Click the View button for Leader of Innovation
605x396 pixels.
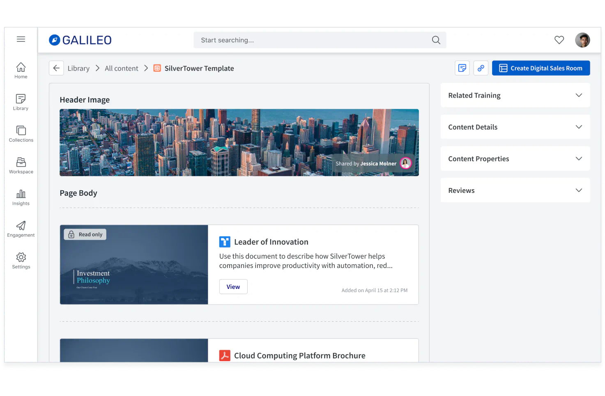pos(233,286)
